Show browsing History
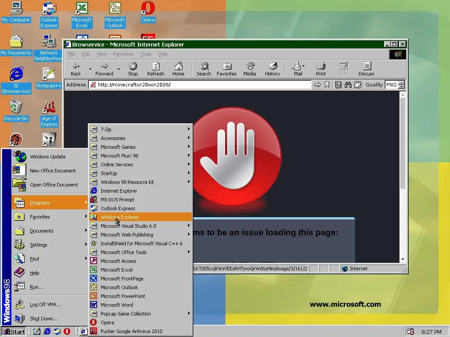Viewport: 450px width, 337px height. point(272,69)
